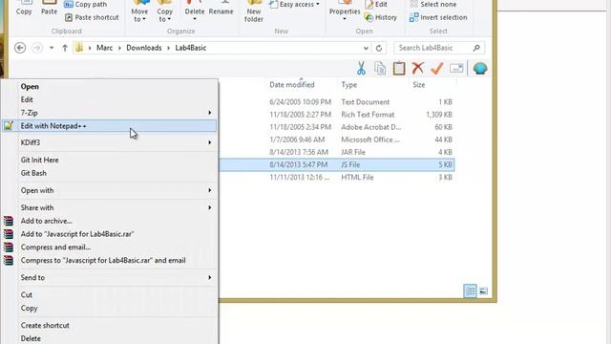Switch to details view layout icon
The width and height of the screenshot is (611, 344).
point(470,290)
